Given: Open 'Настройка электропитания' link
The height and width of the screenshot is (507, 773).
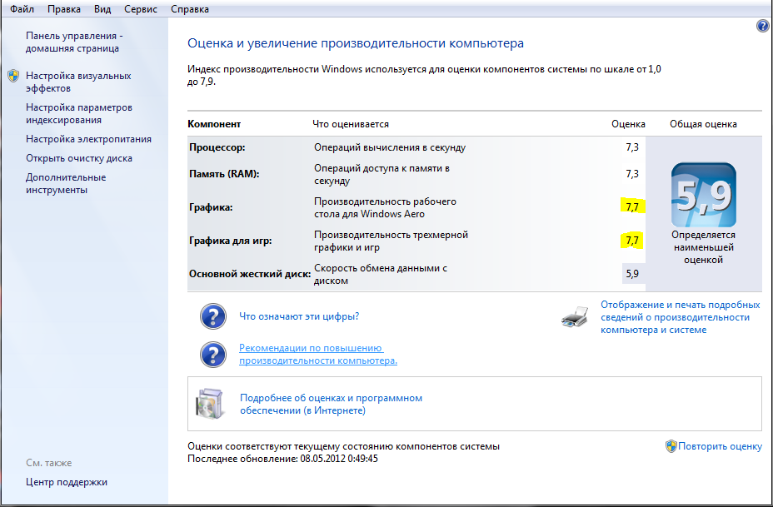Looking at the screenshot, I should coord(89,139).
